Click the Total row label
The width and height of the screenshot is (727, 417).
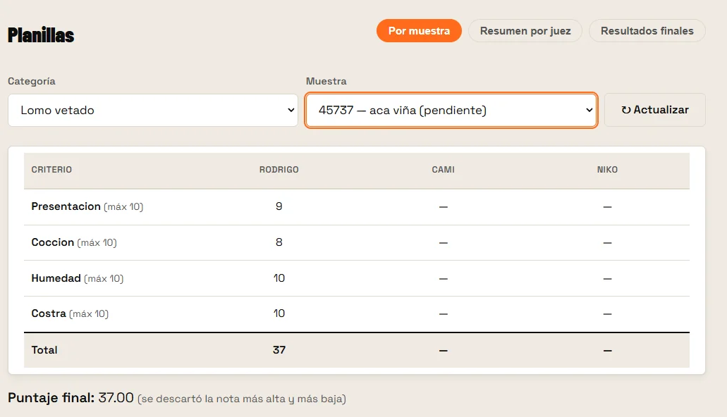[x=44, y=350]
